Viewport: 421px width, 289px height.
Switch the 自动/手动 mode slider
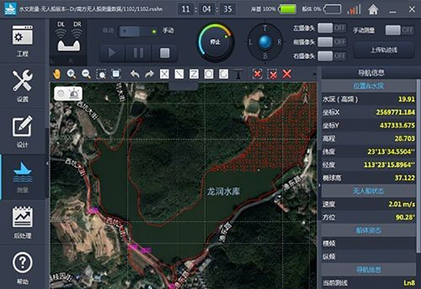click(138, 30)
